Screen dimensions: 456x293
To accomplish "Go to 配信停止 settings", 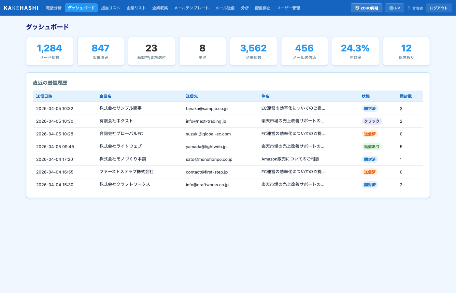I will [x=263, y=8].
